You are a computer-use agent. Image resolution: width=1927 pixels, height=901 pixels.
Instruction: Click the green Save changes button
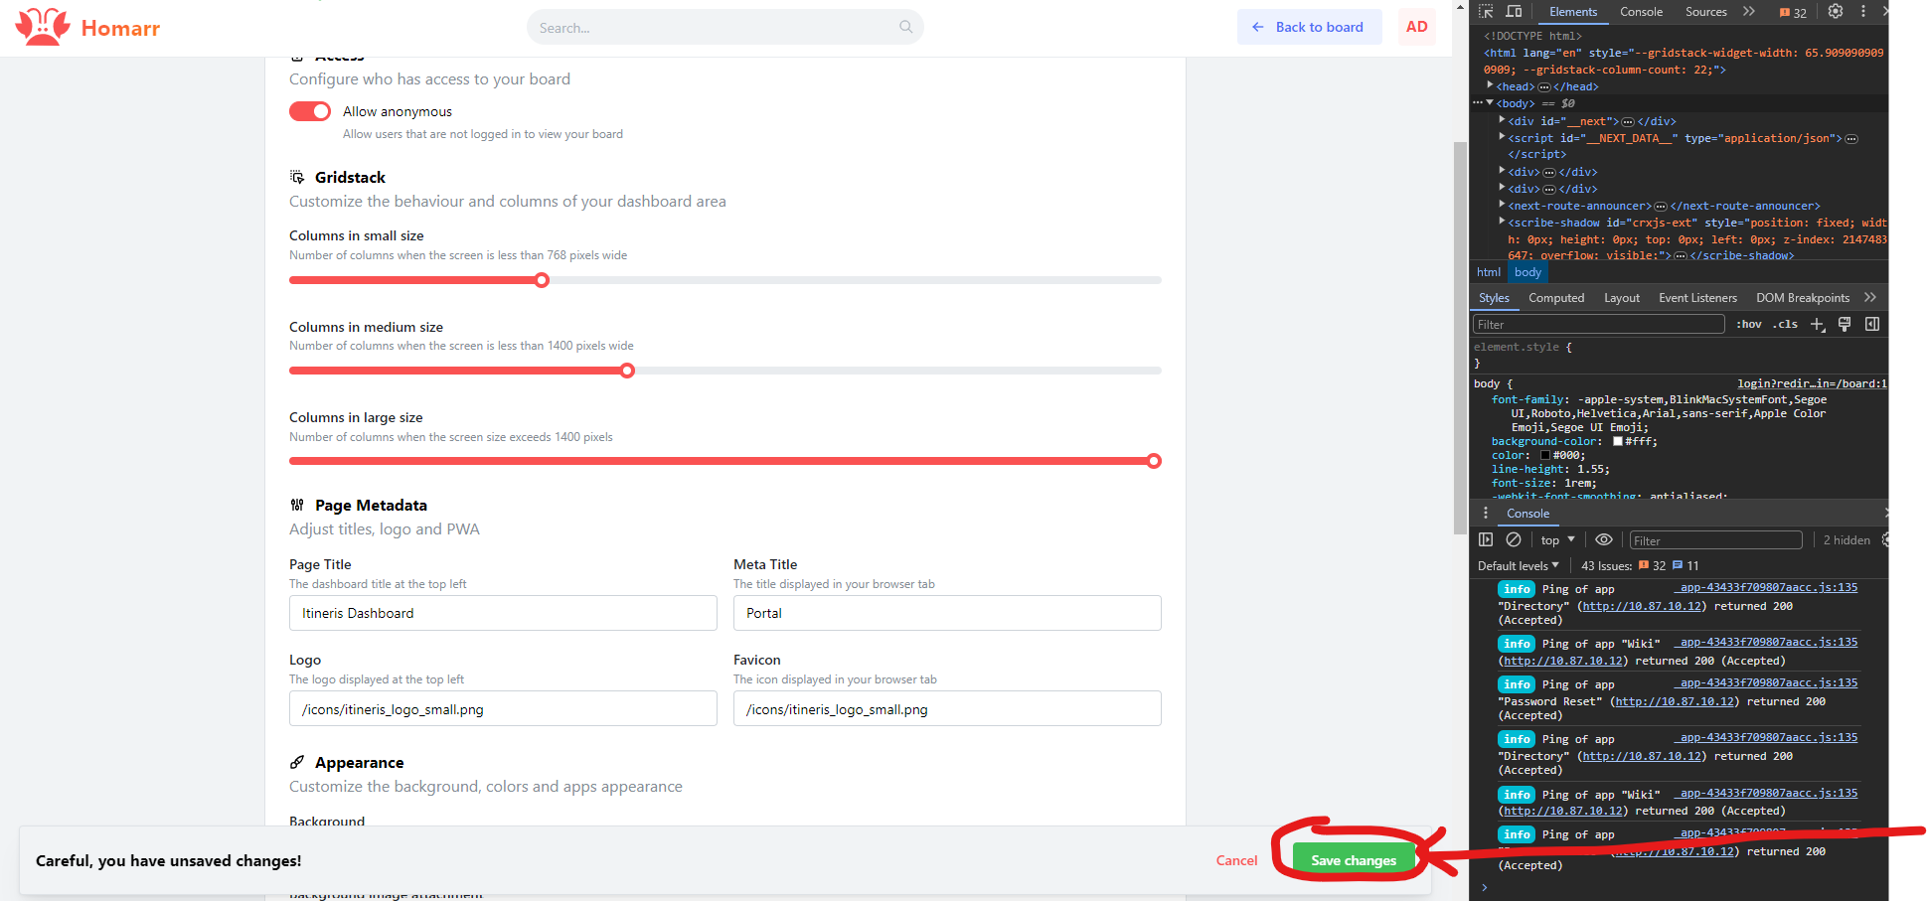(x=1354, y=860)
